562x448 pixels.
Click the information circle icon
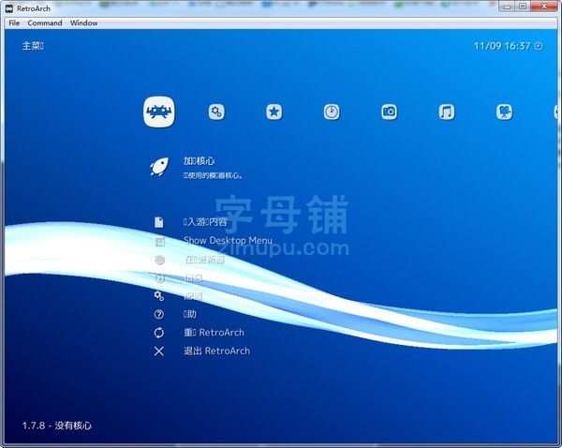click(x=159, y=278)
